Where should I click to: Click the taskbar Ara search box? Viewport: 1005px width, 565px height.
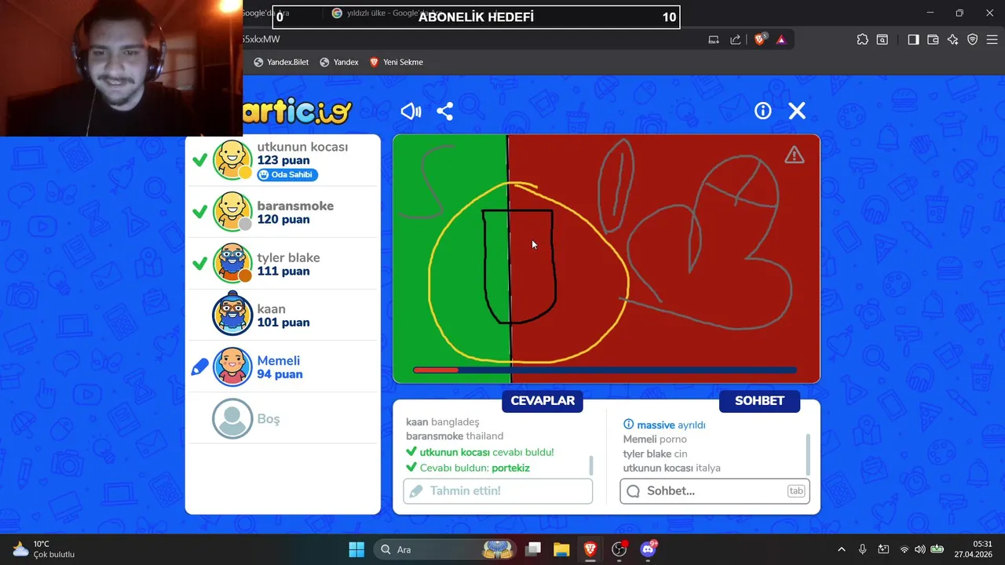[445, 549]
